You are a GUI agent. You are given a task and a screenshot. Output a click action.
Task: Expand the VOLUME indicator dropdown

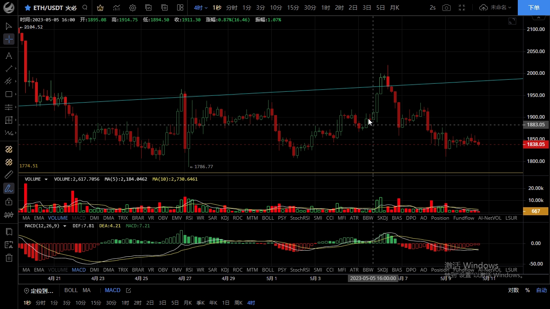point(46,179)
